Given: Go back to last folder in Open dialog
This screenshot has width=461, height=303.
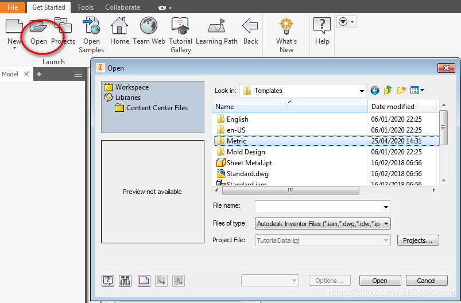Looking at the screenshot, I should [374, 90].
